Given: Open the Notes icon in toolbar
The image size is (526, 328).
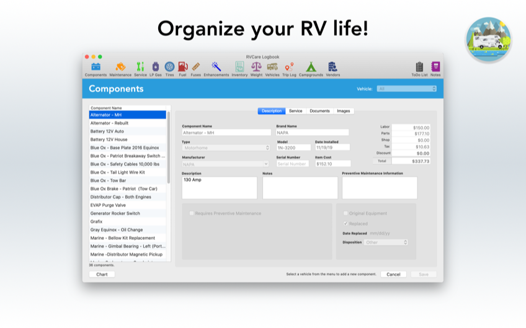Looking at the screenshot, I should point(435,67).
